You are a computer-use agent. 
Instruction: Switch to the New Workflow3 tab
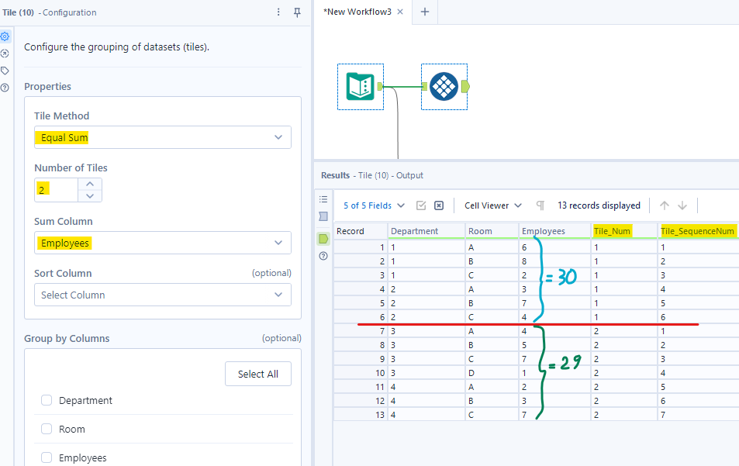pos(362,12)
